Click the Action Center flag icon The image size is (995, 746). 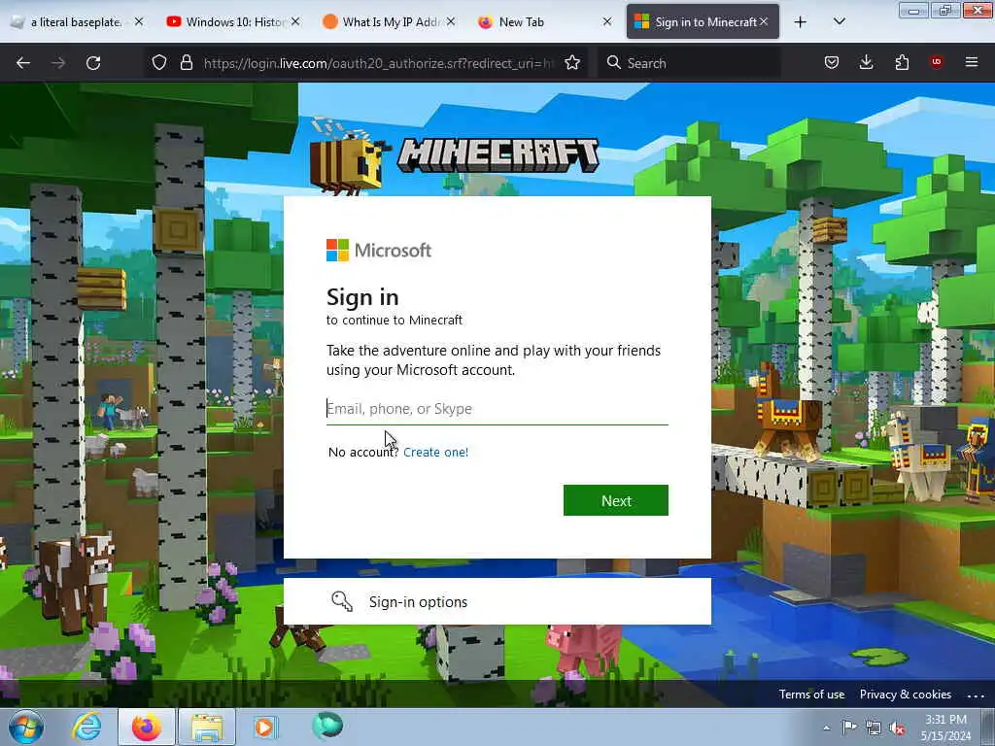[849, 728]
